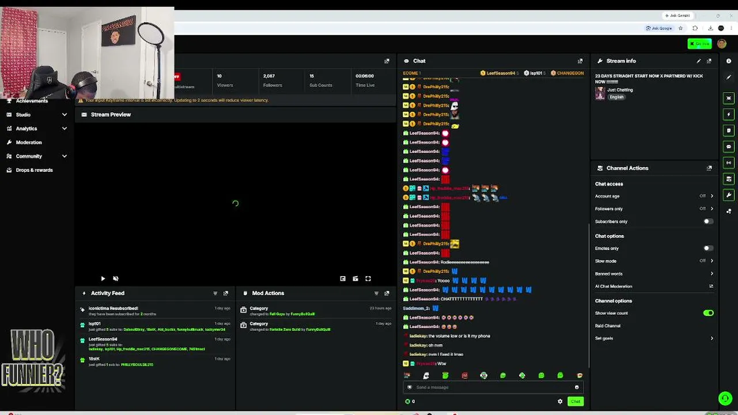
Task: Filter the Activity Feed
Action: [215, 293]
